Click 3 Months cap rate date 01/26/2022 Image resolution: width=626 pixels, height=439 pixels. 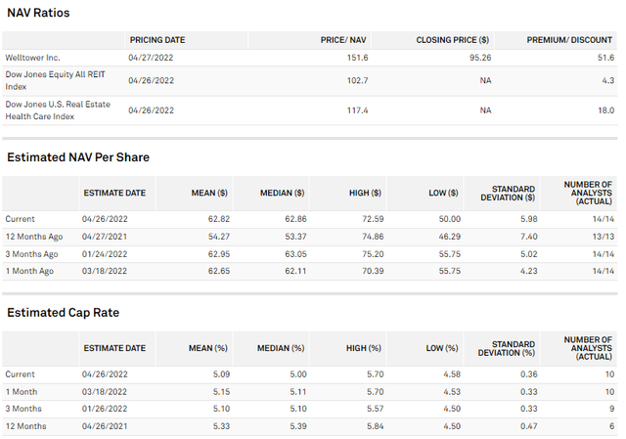point(105,409)
